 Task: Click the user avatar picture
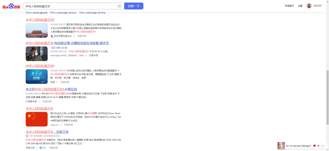click(309, 6)
